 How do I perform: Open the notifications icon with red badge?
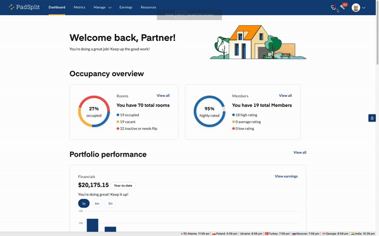click(344, 6)
